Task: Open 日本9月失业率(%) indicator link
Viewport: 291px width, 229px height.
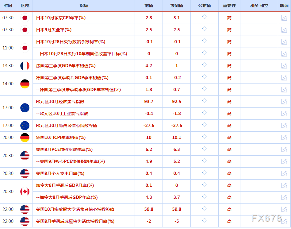Action: click(54, 30)
